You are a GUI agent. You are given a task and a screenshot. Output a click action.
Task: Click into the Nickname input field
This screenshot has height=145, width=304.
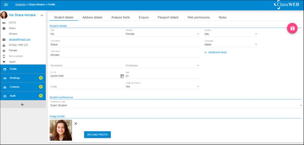pos(86,66)
